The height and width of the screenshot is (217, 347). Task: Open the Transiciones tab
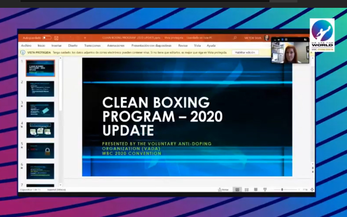click(x=92, y=45)
